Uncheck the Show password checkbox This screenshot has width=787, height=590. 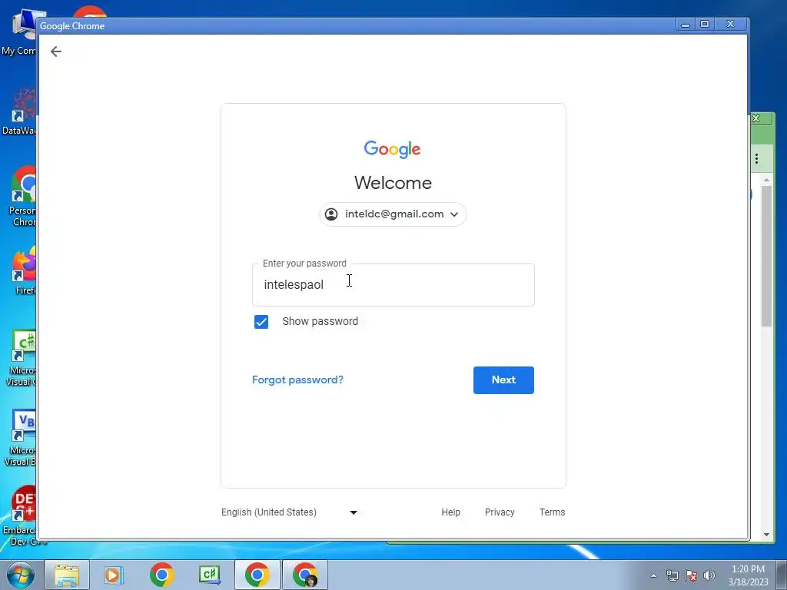261,322
